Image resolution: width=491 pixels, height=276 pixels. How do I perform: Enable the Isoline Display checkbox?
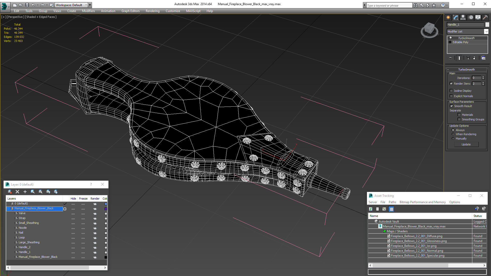tap(451, 91)
